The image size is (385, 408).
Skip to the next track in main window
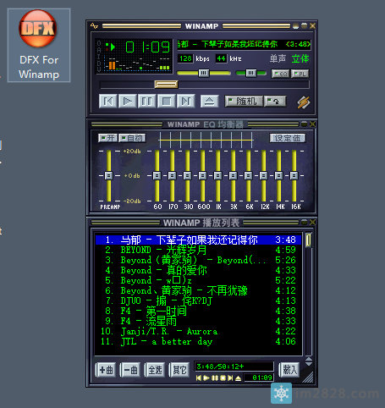[x=185, y=101]
